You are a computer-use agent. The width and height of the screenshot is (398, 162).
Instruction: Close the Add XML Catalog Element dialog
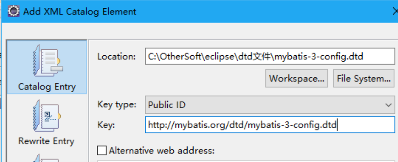pos(395,11)
